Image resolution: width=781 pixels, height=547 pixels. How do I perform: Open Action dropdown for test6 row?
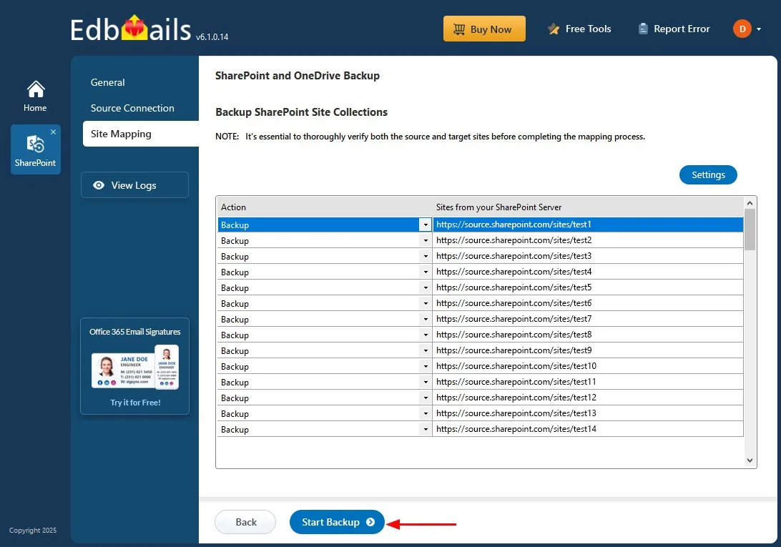point(426,303)
